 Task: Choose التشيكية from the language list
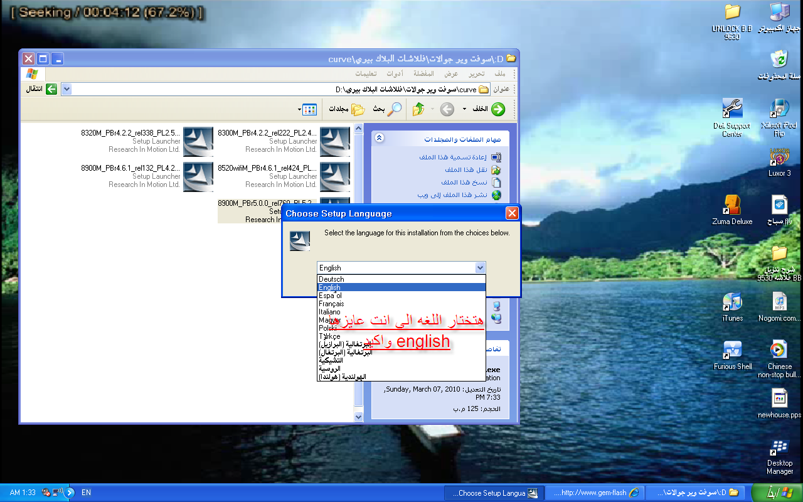click(401, 361)
